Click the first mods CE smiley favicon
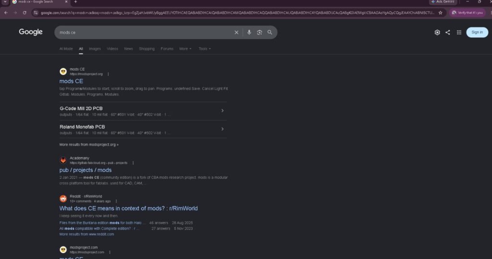This screenshot has width=492, height=259. 63,72
